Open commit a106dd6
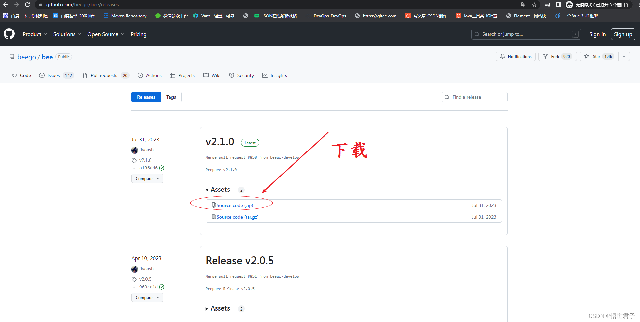Image resolution: width=640 pixels, height=322 pixels. coord(148,168)
